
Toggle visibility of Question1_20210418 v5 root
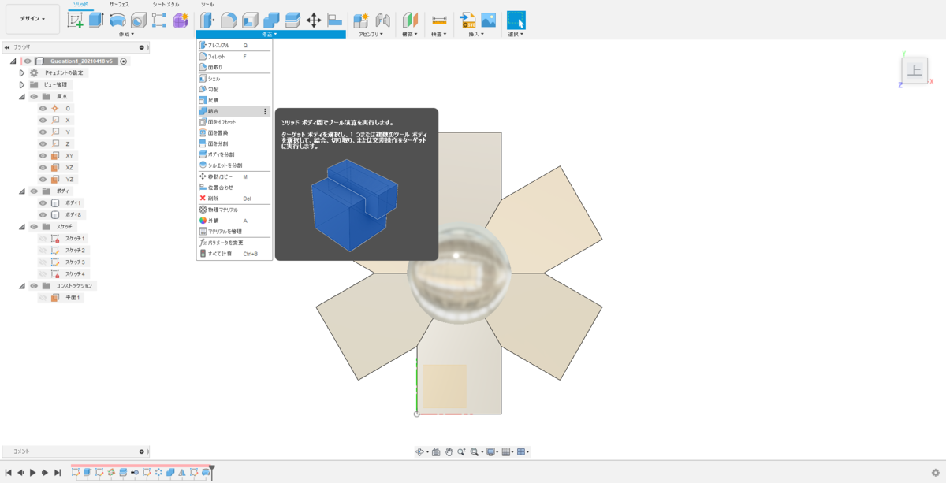pyautogui.click(x=28, y=61)
